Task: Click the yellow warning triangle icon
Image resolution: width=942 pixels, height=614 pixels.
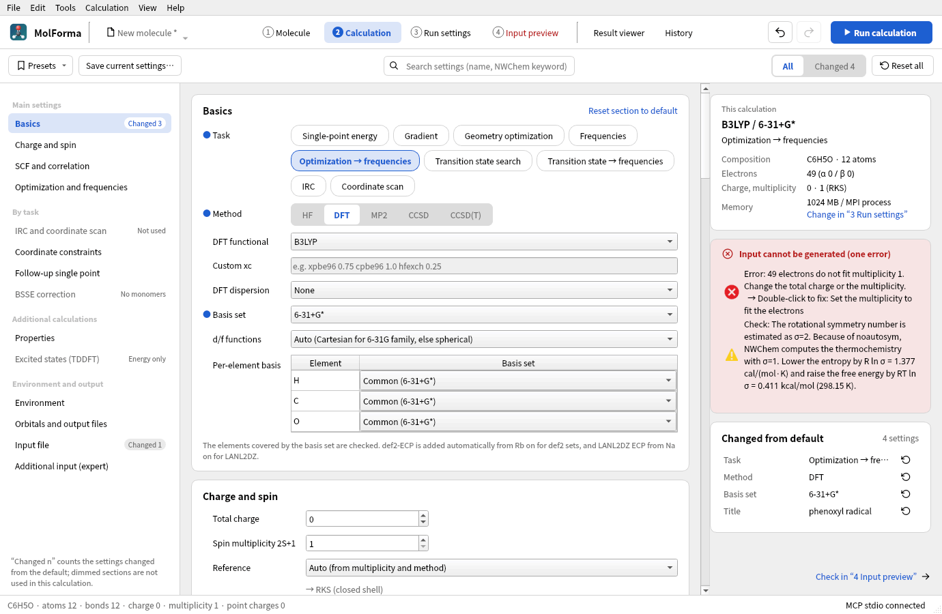Action: tap(732, 355)
